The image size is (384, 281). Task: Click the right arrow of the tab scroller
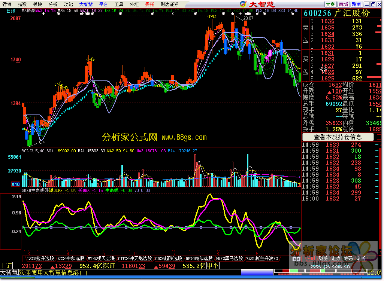[x=299, y=259]
